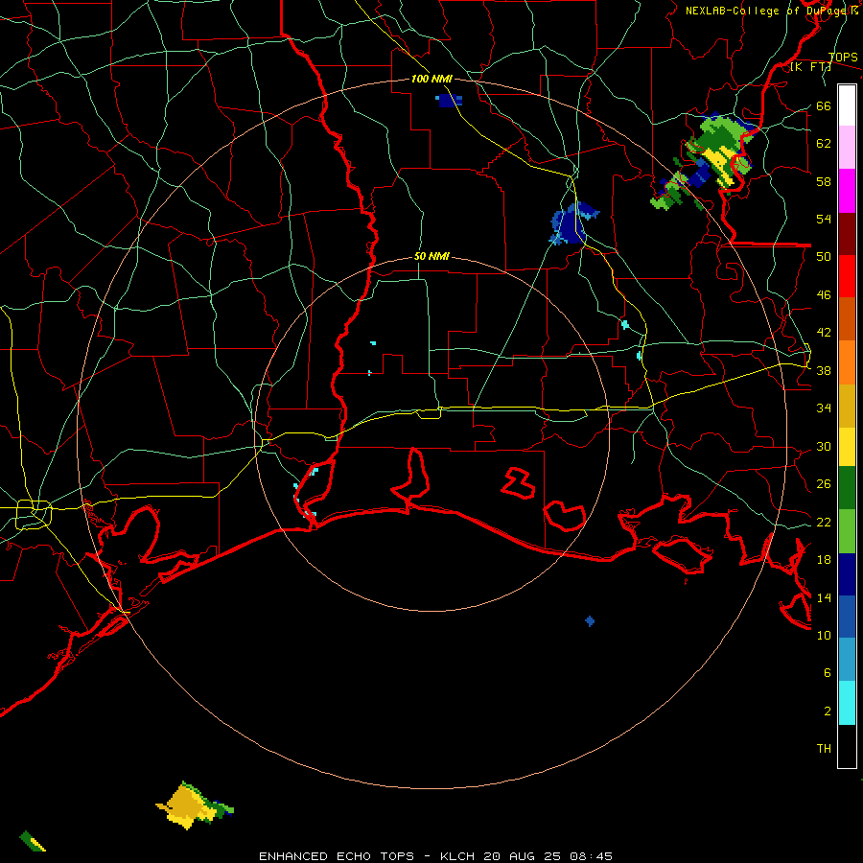Click the 58 legend value
863x863 pixels.
[x=824, y=181]
